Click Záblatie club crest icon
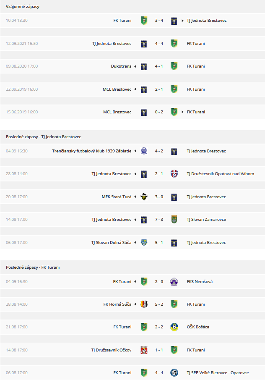This screenshot has width=265, height=388. pos(144,151)
